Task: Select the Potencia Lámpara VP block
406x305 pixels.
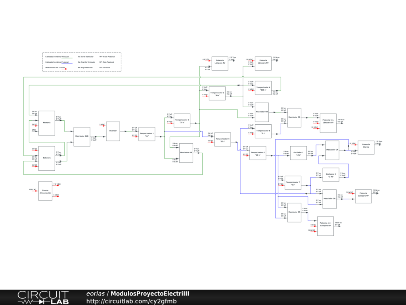Action: tap(363, 196)
